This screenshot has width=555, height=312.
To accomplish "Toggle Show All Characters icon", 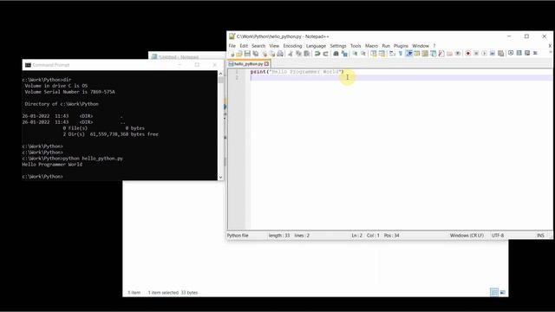I will [401, 54].
